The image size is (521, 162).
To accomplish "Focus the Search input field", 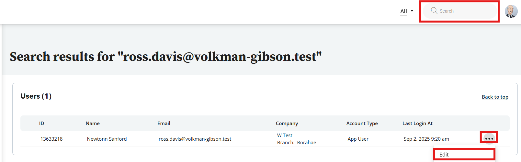I will coord(466,11).
